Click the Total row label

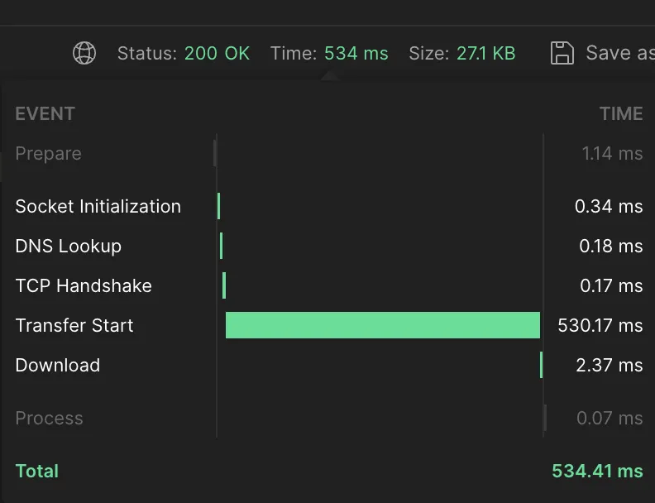click(36, 471)
